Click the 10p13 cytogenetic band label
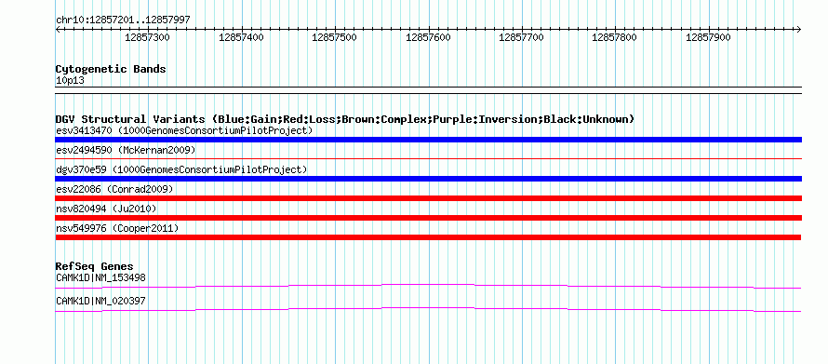Image resolution: width=828 pixels, height=364 pixels. (70, 81)
